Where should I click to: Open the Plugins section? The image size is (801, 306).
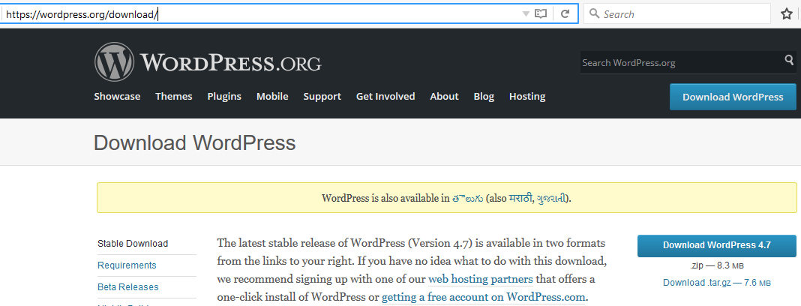click(224, 96)
